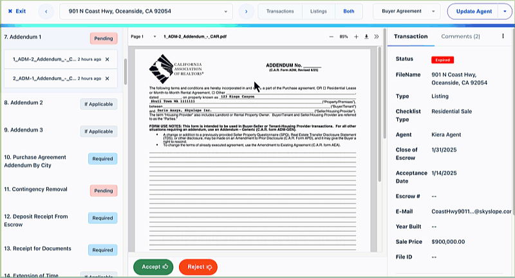515x278 pixels.
Task: Zoom out the PDF with minus icon
Action: click(x=331, y=37)
